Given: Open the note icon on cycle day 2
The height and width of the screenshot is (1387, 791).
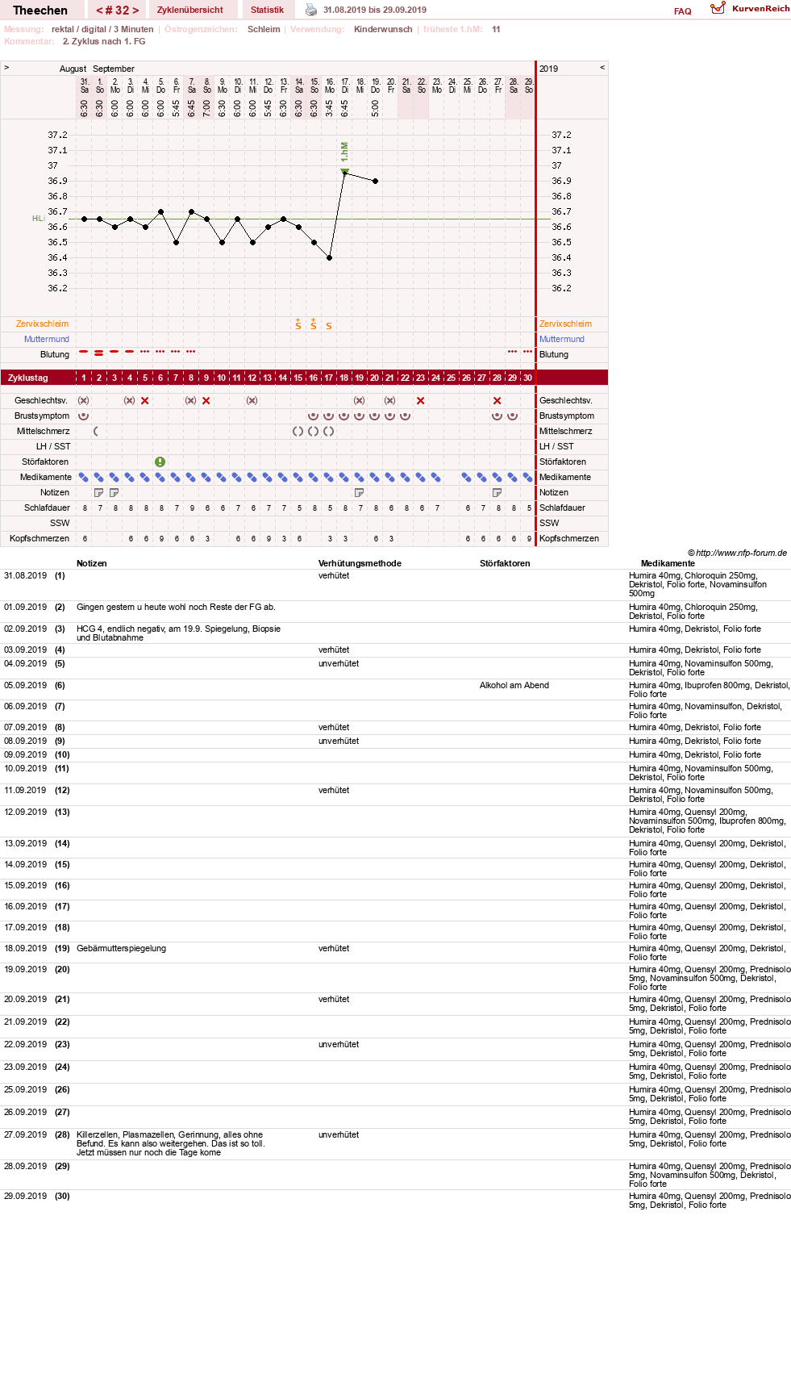Looking at the screenshot, I should (x=99, y=492).
